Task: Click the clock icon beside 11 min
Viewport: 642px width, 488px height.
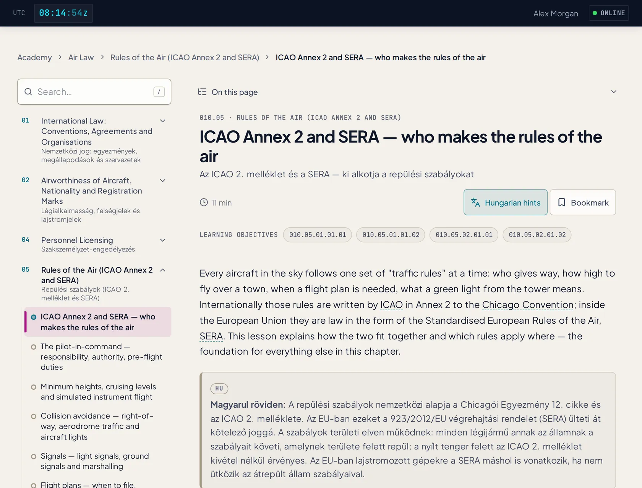Action: [x=204, y=203]
